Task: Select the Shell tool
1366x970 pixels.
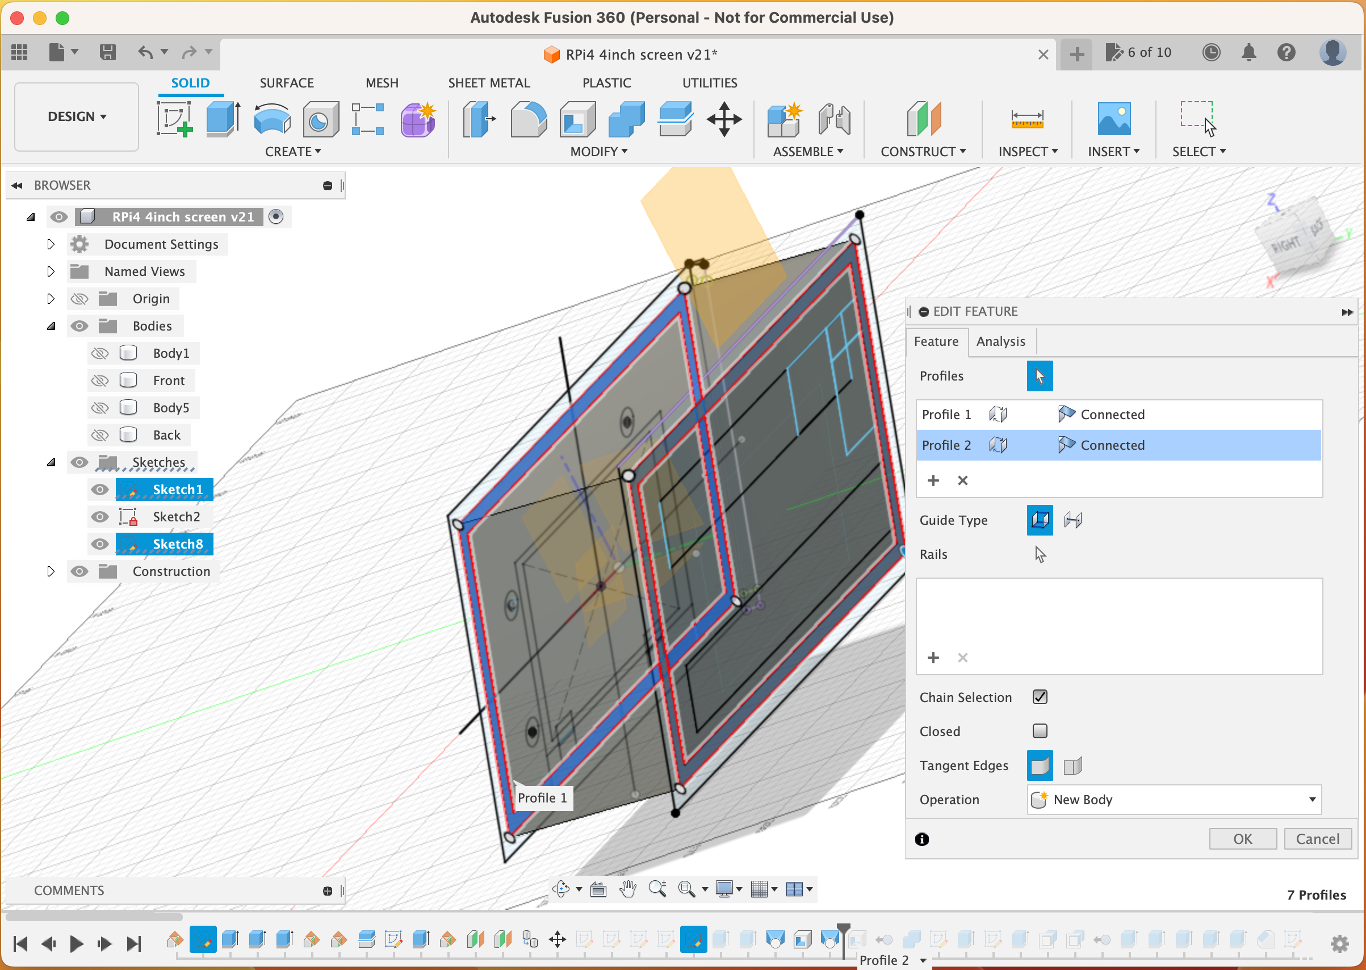Action: coord(577,119)
